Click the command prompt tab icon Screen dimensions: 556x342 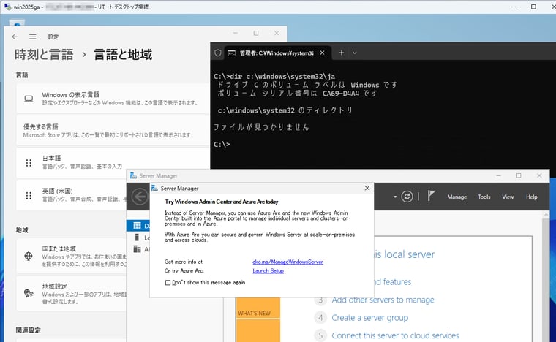(x=232, y=53)
